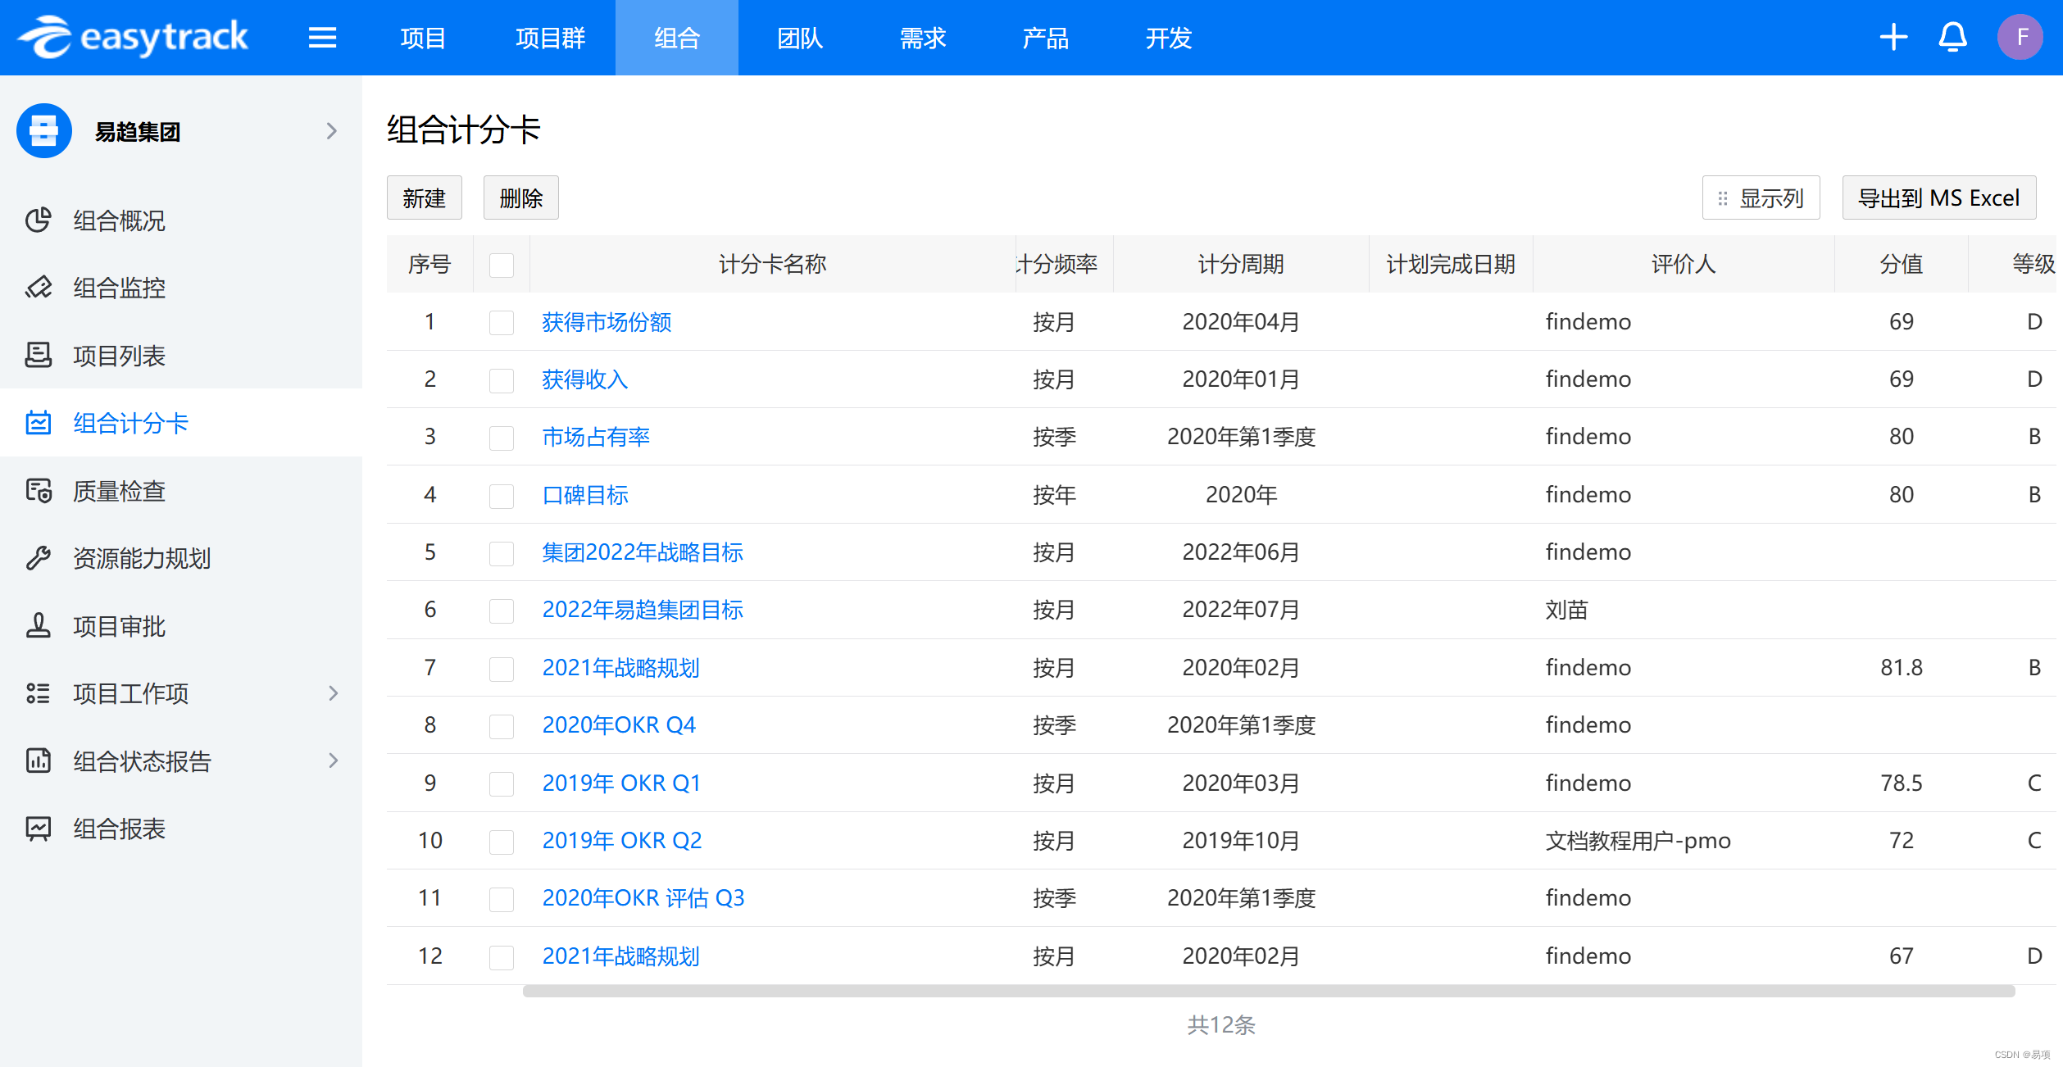Image resolution: width=2063 pixels, height=1067 pixels.
Task: Click the 组合报表 chart icon
Action: 39,829
